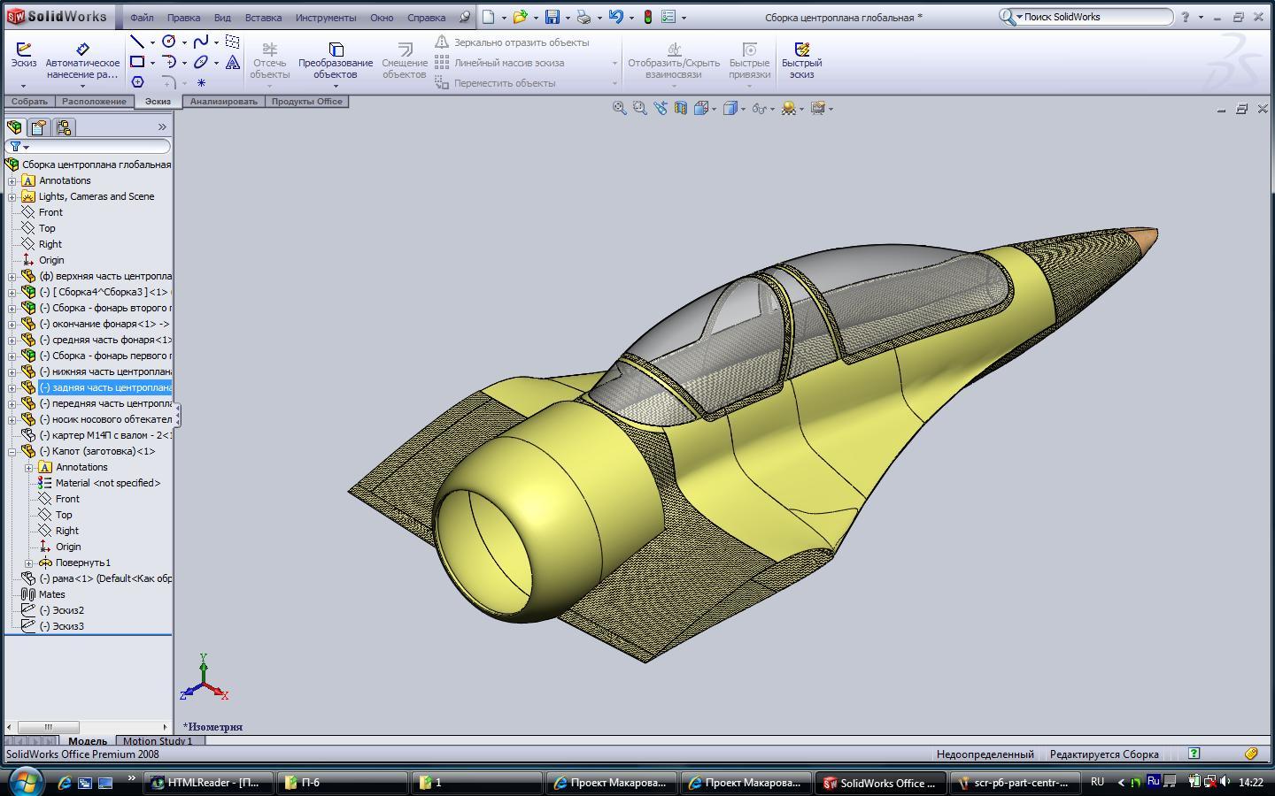Click the Rebuild traffic light icon
The width and height of the screenshot is (1275, 796).
point(648,17)
